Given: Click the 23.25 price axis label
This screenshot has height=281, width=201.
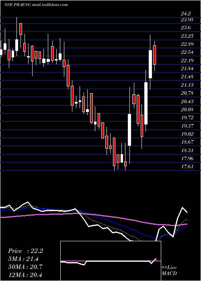Looking at the screenshot, I should (x=187, y=36).
